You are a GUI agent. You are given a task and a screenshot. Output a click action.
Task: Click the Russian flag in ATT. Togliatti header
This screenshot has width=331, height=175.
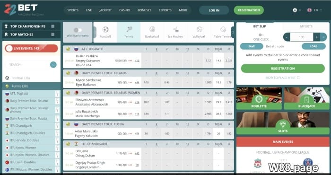tap(76, 49)
